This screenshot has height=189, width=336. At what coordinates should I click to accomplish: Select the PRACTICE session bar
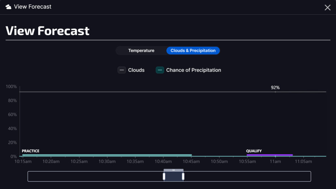click(107, 155)
